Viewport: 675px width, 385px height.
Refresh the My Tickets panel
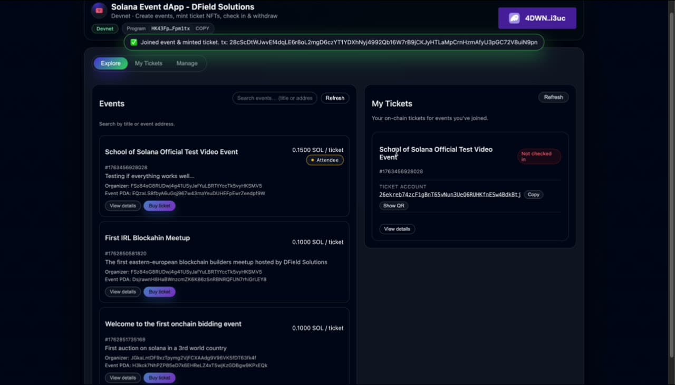pyautogui.click(x=553, y=97)
